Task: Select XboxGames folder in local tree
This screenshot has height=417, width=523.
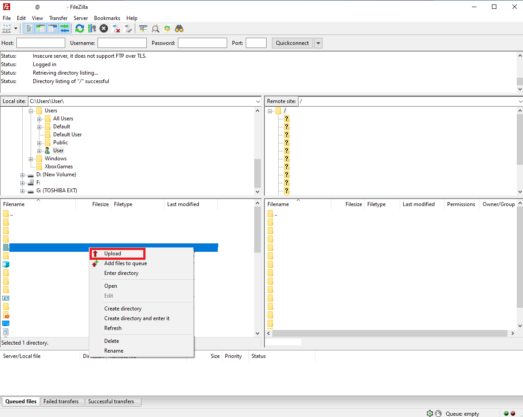Action: click(59, 167)
